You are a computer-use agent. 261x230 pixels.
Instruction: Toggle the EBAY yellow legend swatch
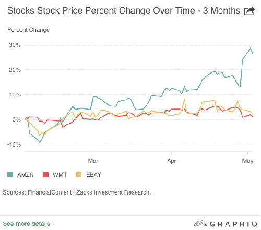point(79,175)
